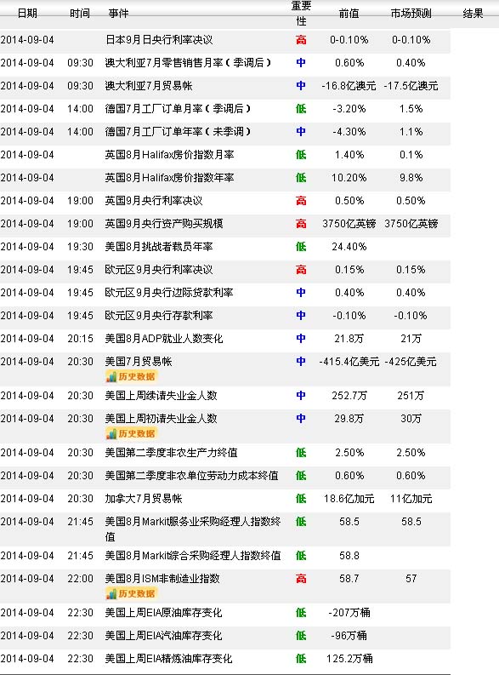Select event 欧元区9月央行边际贷款利率
Image resolution: width=499 pixels, height=675 pixels.
tap(169, 293)
